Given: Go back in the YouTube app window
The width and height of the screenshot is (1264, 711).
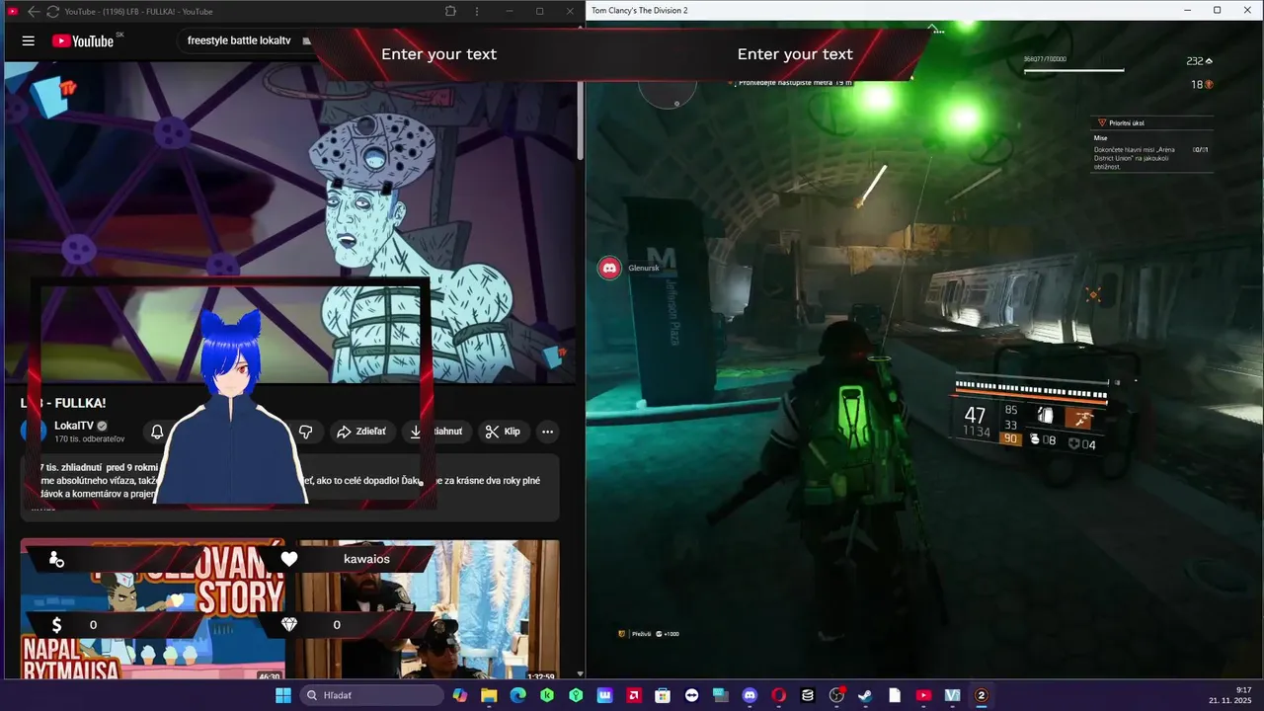Looking at the screenshot, I should point(33,11).
